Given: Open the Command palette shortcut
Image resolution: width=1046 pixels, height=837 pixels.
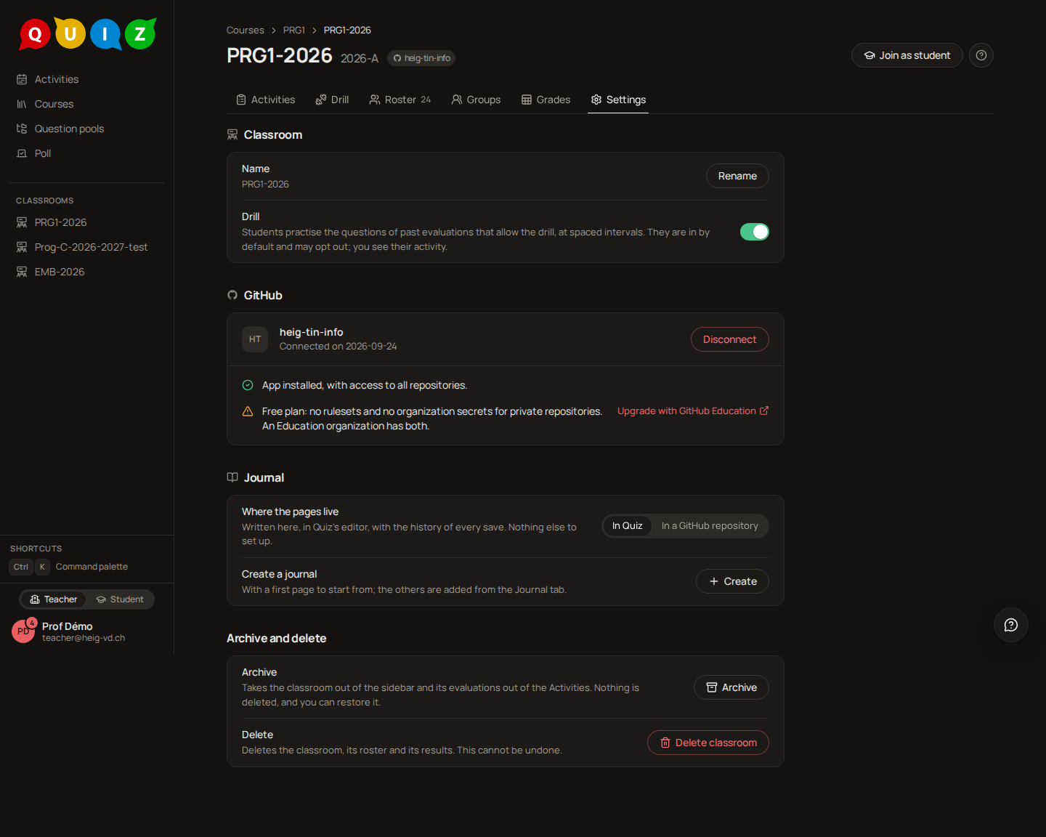Looking at the screenshot, I should coord(69,567).
